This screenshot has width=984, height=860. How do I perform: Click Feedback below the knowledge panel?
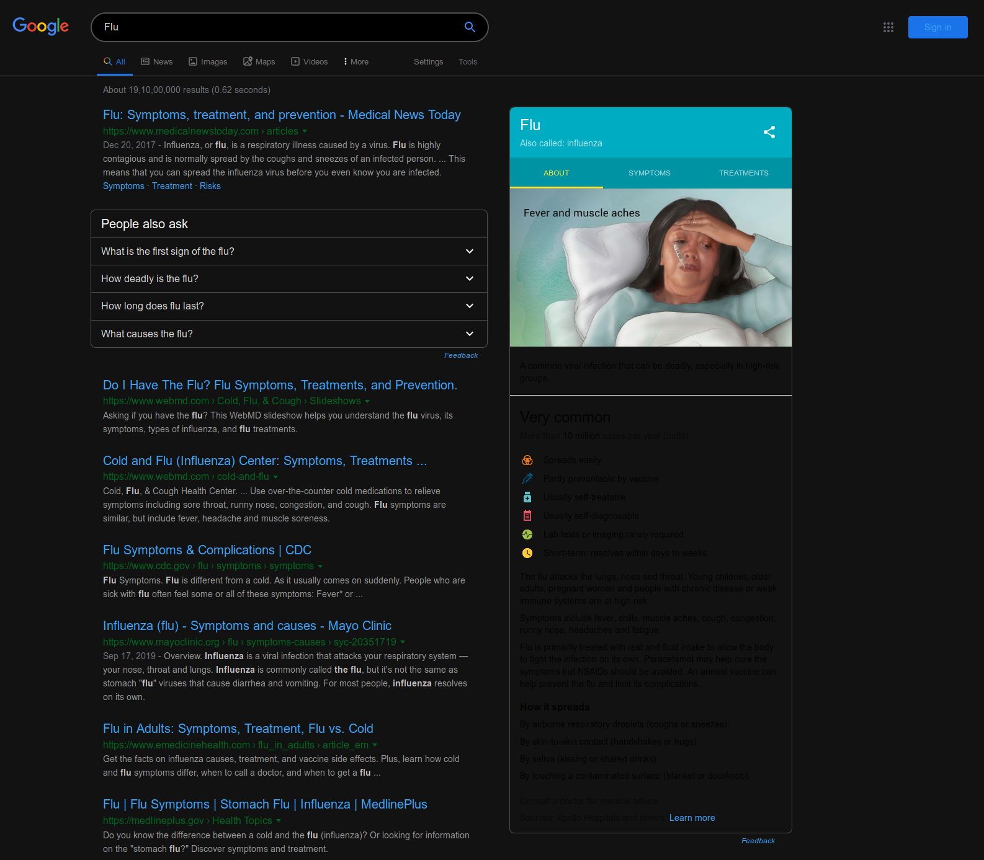[758, 841]
